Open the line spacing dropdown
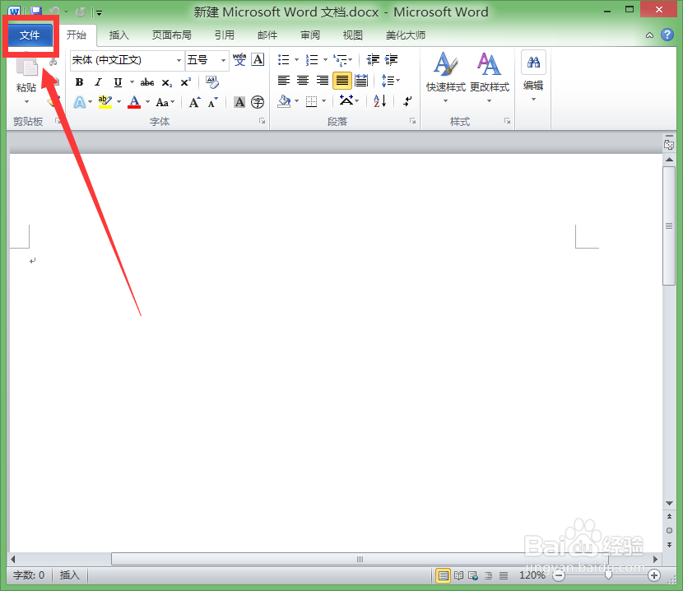The height and width of the screenshot is (591, 683). coord(390,80)
